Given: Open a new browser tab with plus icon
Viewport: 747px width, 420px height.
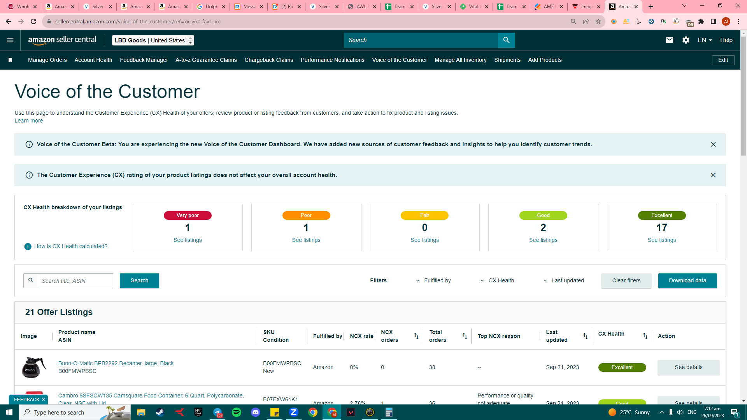Looking at the screenshot, I should 651,7.
